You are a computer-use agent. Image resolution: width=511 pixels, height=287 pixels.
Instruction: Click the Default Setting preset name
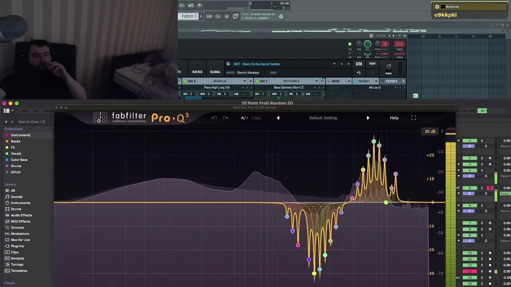tap(323, 118)
